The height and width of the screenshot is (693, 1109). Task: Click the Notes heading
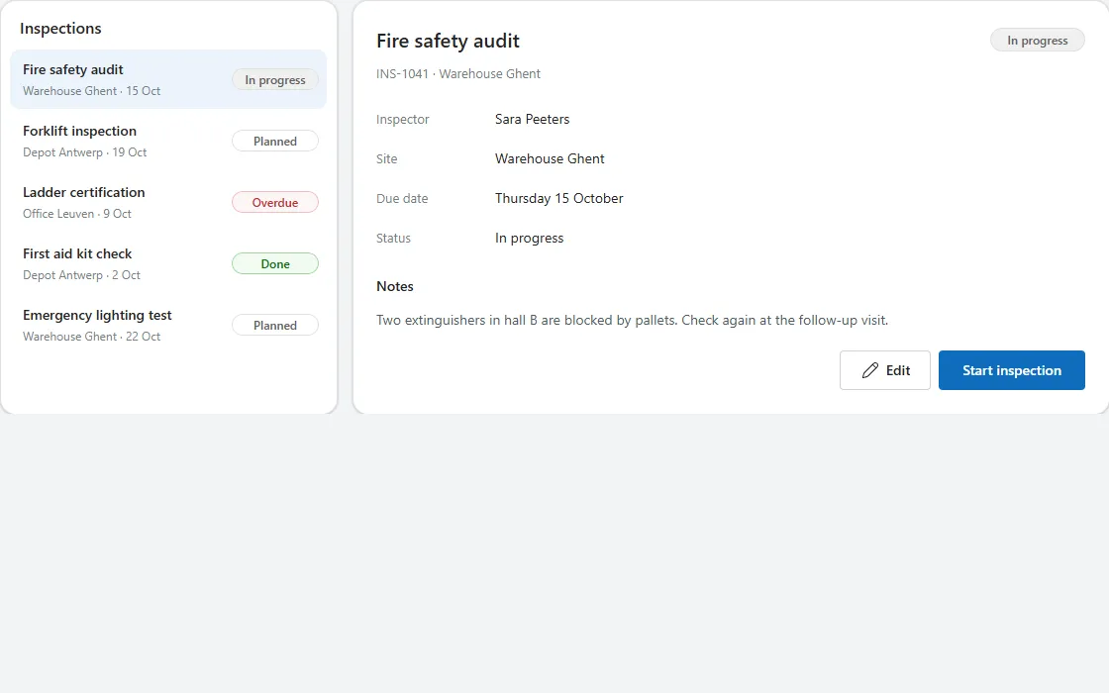click(x=395, y=286)
